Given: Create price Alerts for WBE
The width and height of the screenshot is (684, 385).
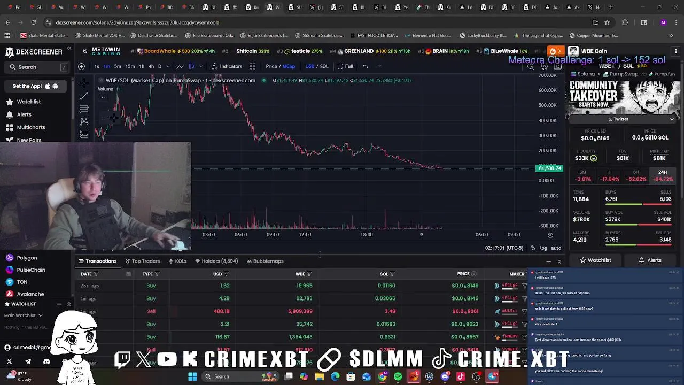Looking at the screenshot, I should coord(650,260).
